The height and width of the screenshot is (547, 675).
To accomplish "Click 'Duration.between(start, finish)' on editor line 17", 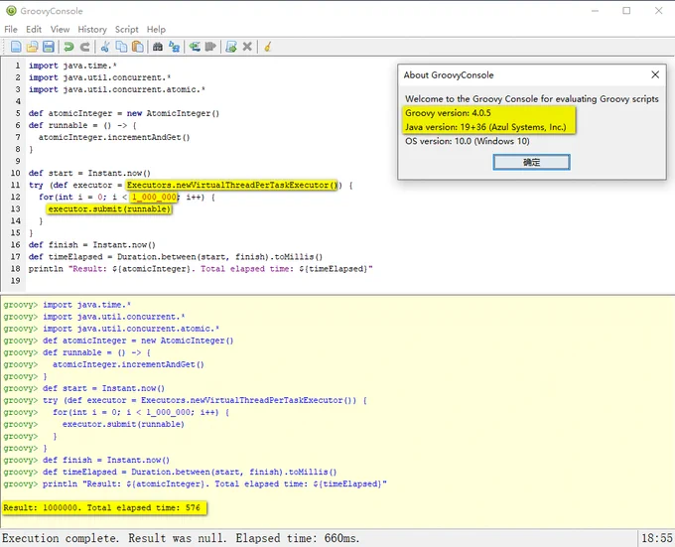I will point(194,257).
